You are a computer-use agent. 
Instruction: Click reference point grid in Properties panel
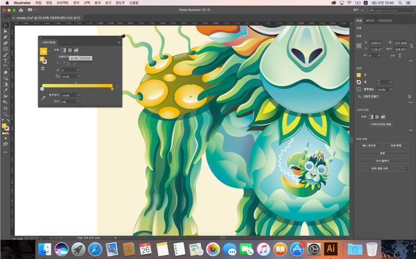(359, 45)
